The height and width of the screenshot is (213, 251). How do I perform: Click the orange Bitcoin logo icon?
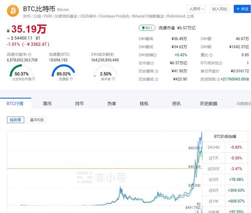click(13, 11)
